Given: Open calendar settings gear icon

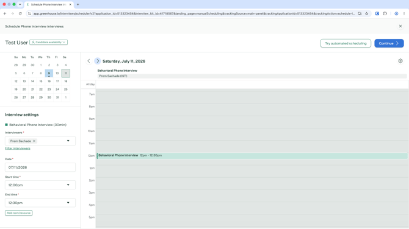Looking at the screenshot, I should pyautogui.click(x=400, y=61).
